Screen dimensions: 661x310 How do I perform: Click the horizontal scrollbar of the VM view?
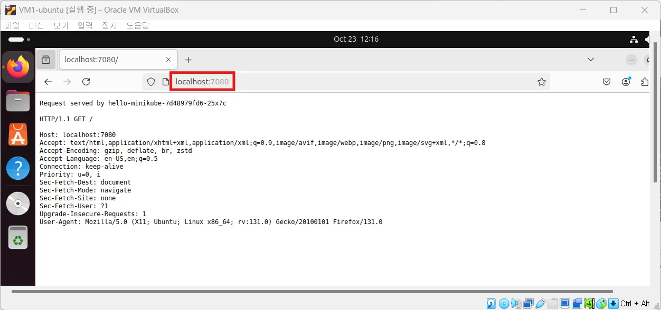point(312,291)
